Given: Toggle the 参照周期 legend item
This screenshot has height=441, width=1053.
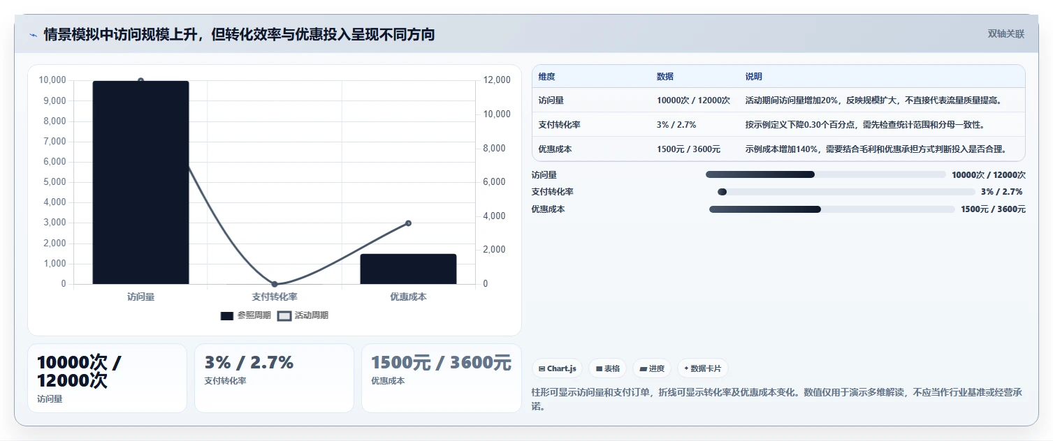Looking at the screenshot, I should coord(245,315).
